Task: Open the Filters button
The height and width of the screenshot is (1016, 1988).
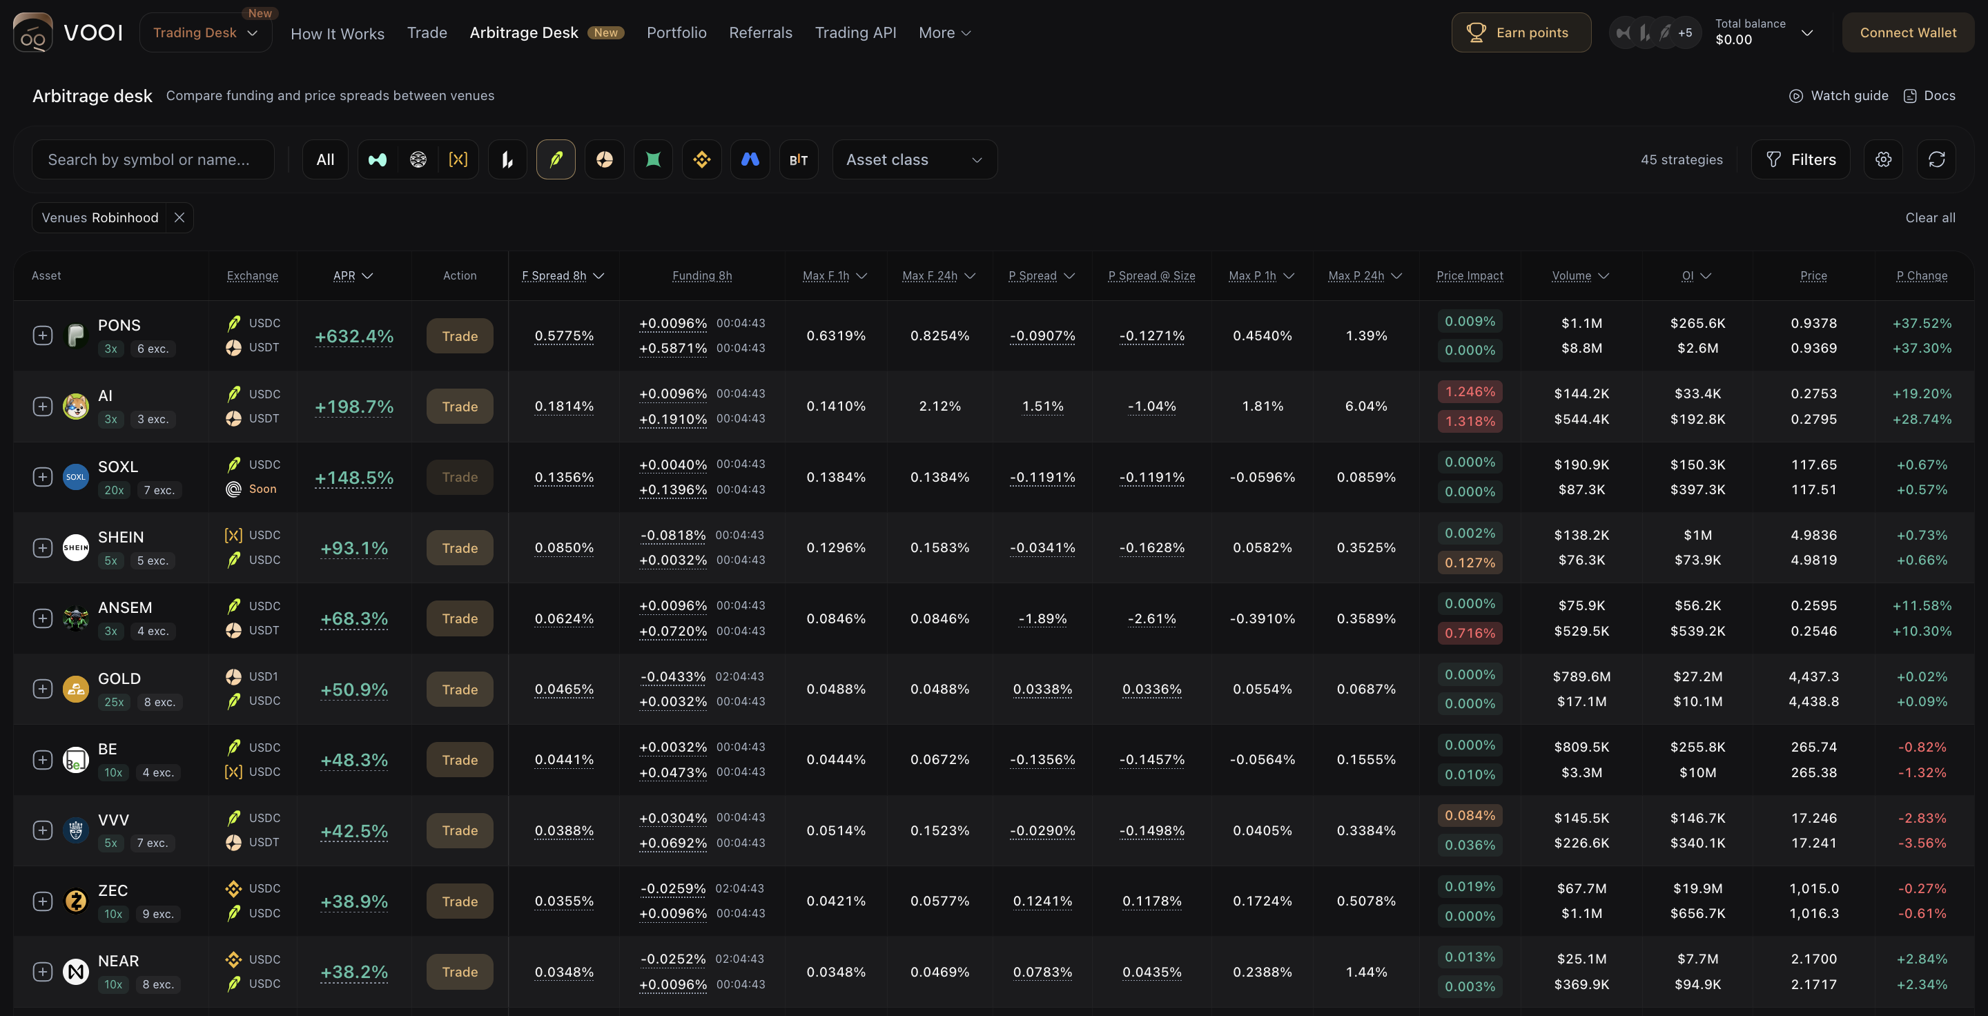Action: (x=1800, y=159)
